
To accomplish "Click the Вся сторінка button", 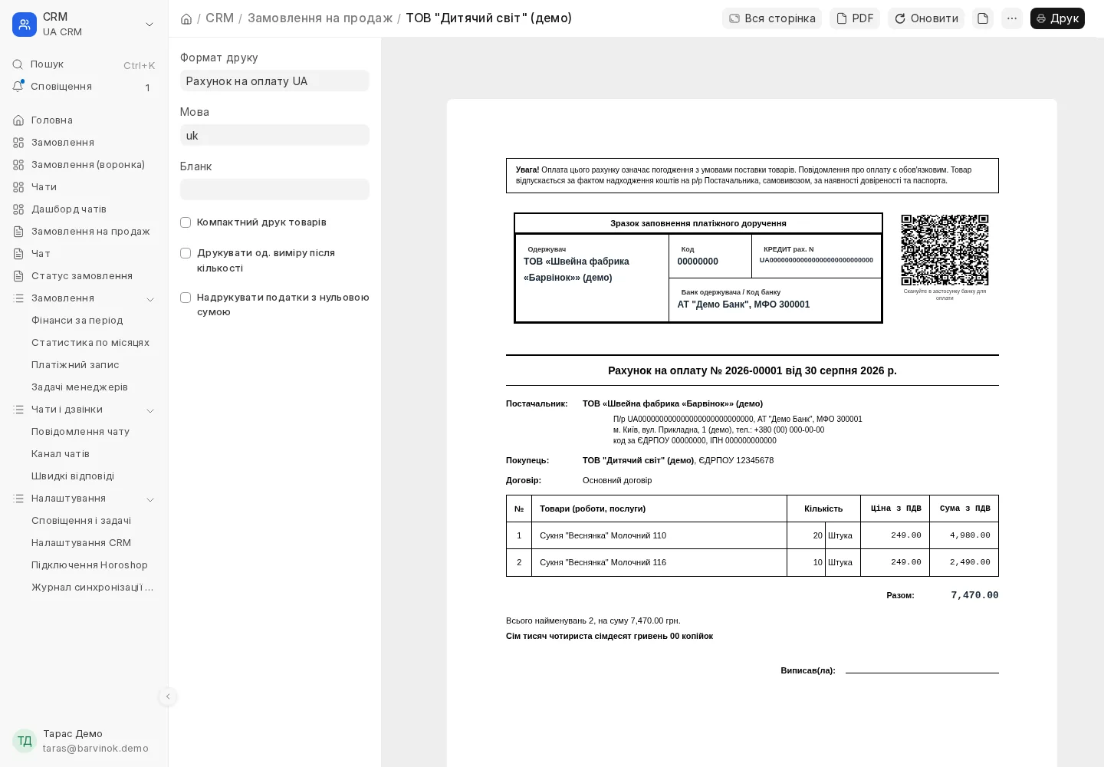I will pyautogui.click(x=772, y=18).
